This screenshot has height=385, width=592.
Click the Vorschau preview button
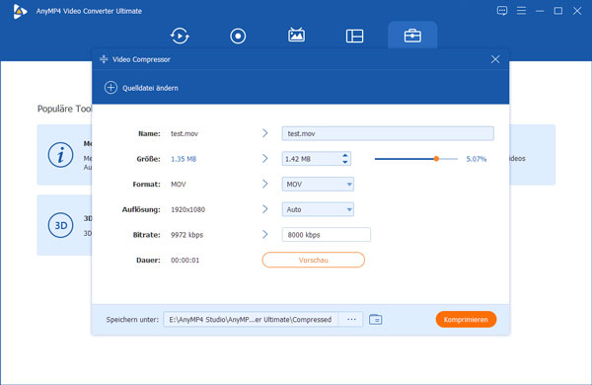tap(314, 260)
